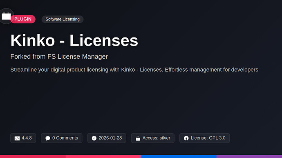Click the License: GPL 3.0 label
Viewport: 282px width, 158px height.
point(208,138)
